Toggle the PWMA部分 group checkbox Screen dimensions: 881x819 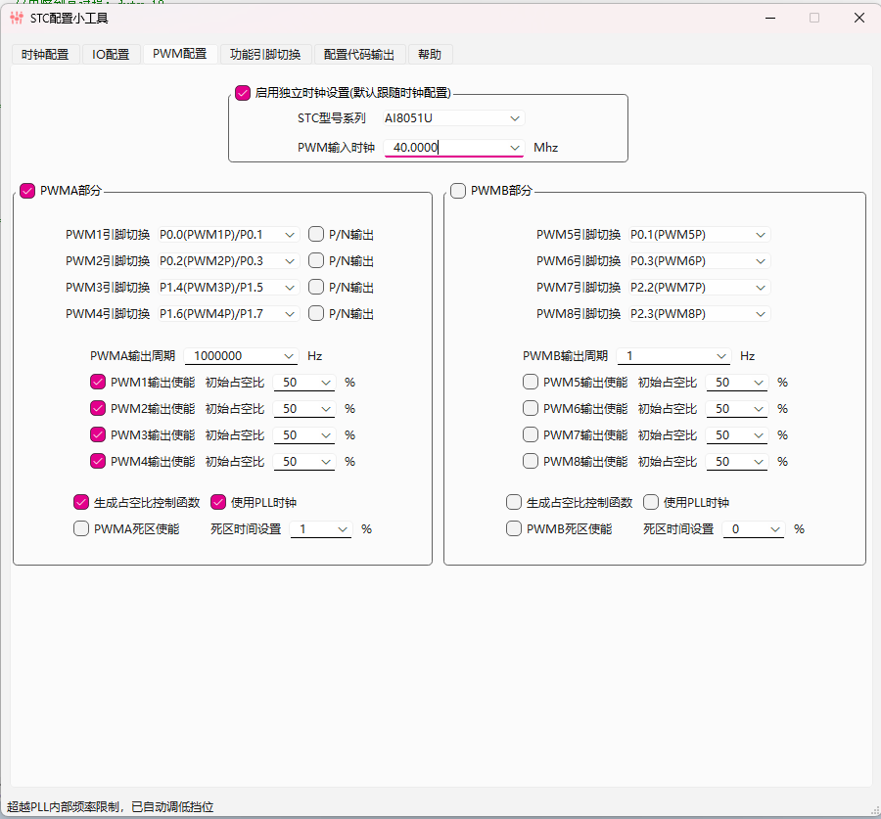27,191
